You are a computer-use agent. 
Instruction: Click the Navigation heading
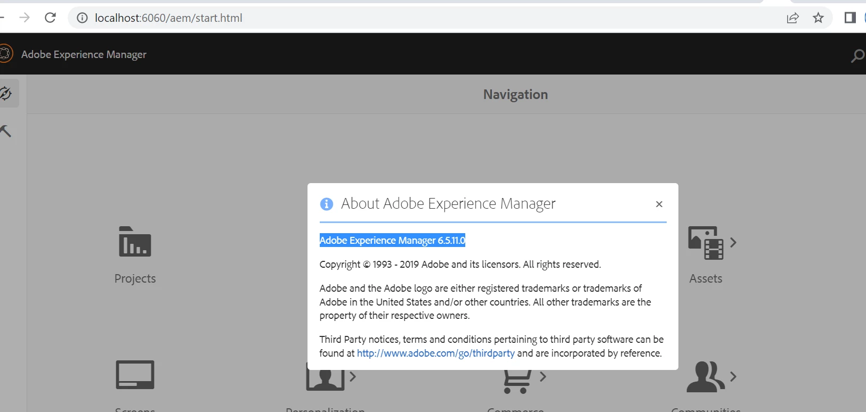tap(515, 94)
